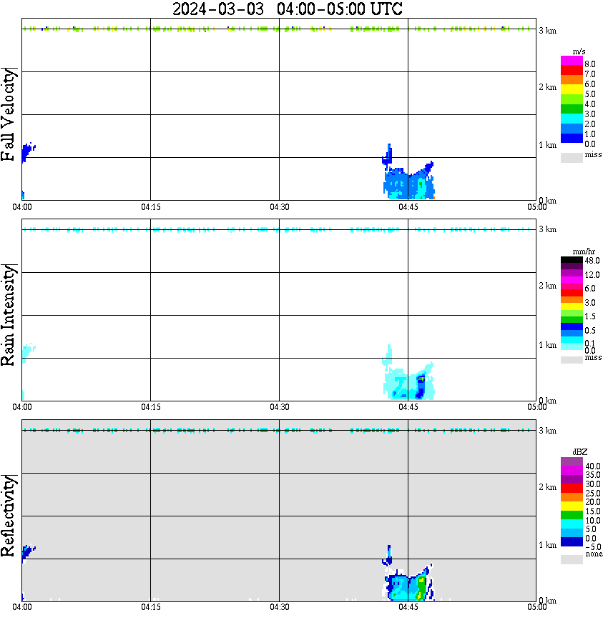Click the '04:15' tick under the Fall Velocity plot
Image resolution: width=608 pixels, height=620 pixels.
click(151, 207)
